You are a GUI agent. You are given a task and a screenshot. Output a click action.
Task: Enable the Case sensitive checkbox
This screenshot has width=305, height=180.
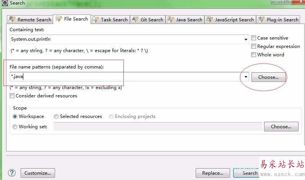[x=254, y=38]
